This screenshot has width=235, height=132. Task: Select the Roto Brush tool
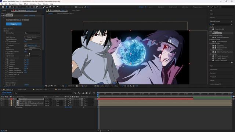(54, 7)
